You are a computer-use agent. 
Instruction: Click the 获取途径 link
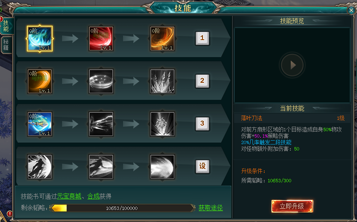coord(210,208)
